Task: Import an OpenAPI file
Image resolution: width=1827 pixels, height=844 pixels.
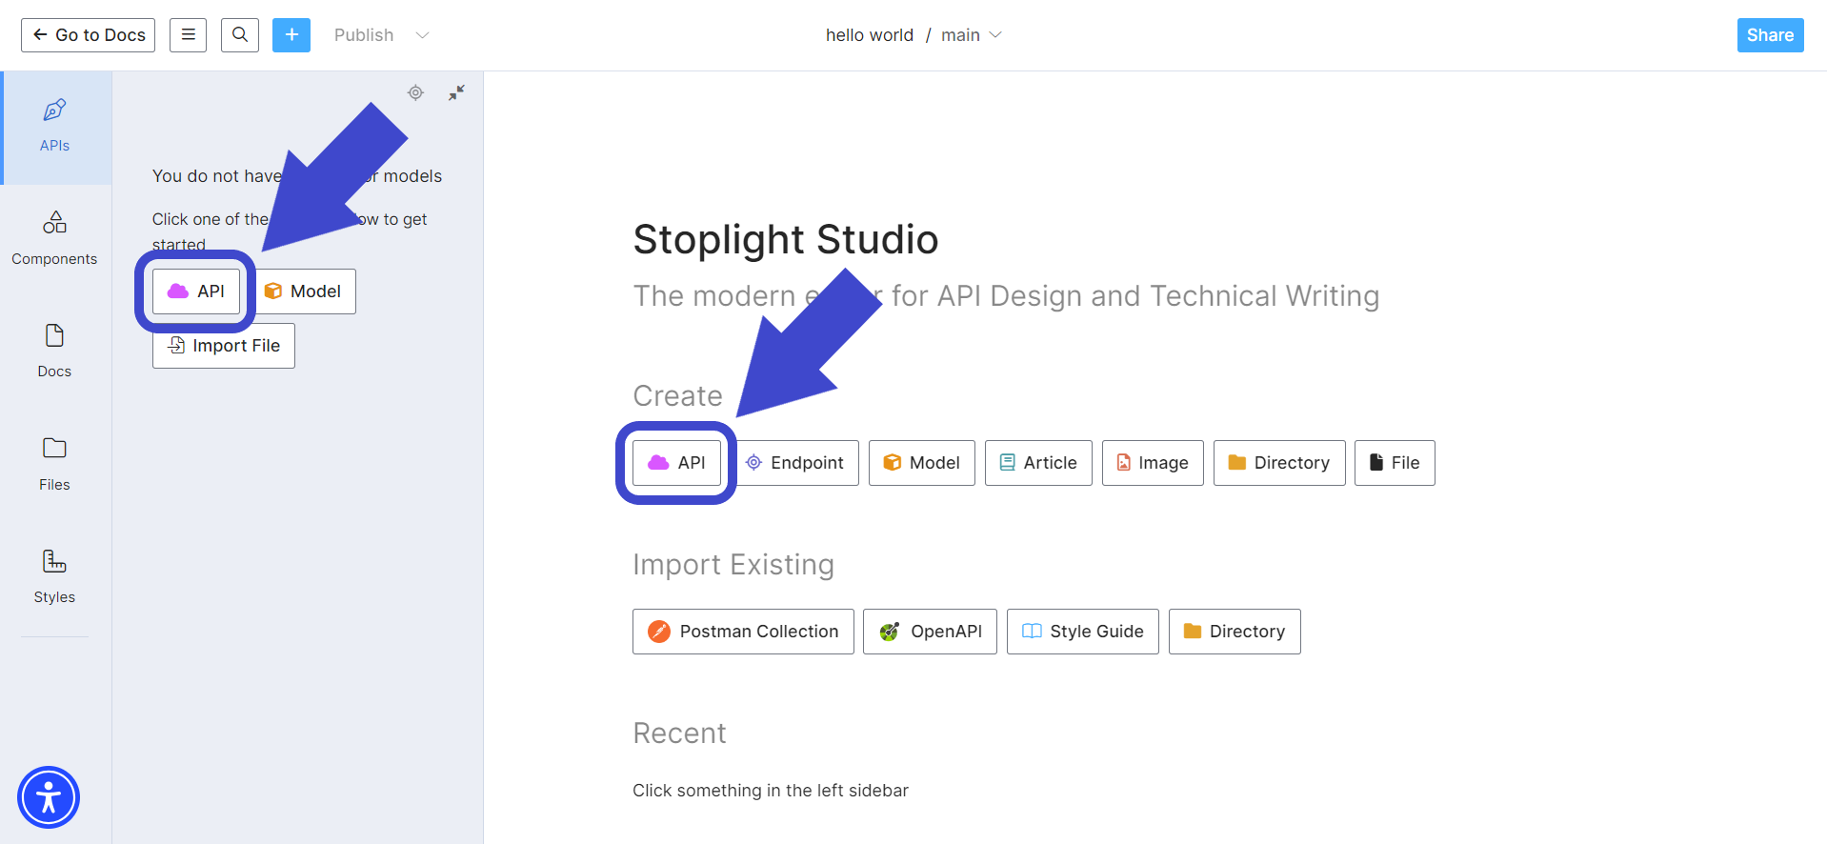Action: point(930,632)
